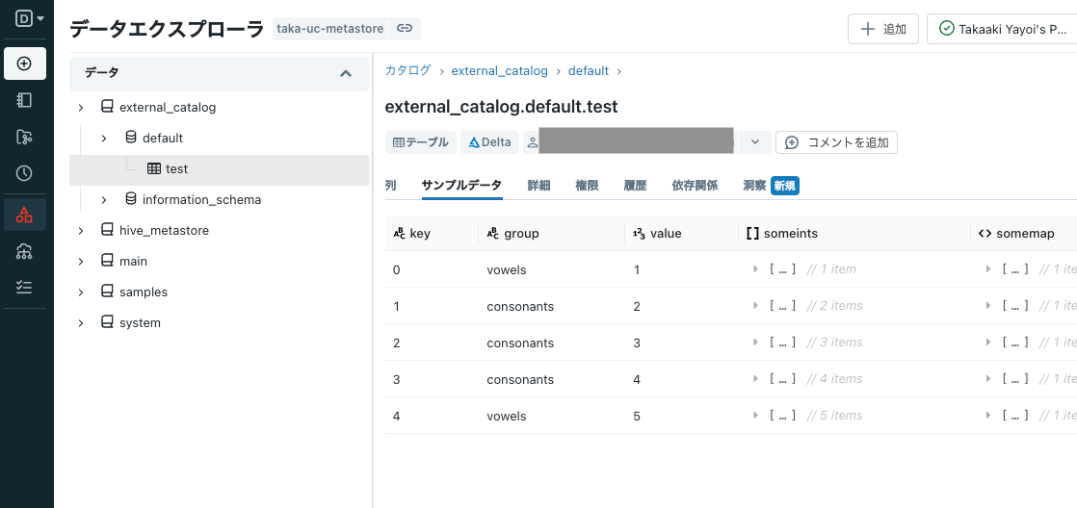Expand somemap value in key 2 row
The image size is (1077, 508).
[x=989, y=343]
